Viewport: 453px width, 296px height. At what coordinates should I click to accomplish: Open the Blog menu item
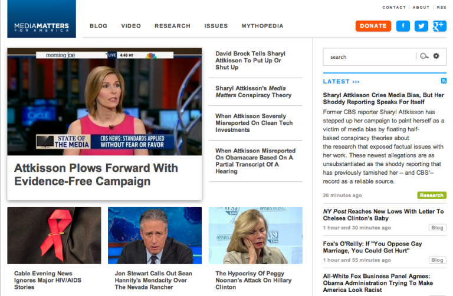(x=99, y=26)
